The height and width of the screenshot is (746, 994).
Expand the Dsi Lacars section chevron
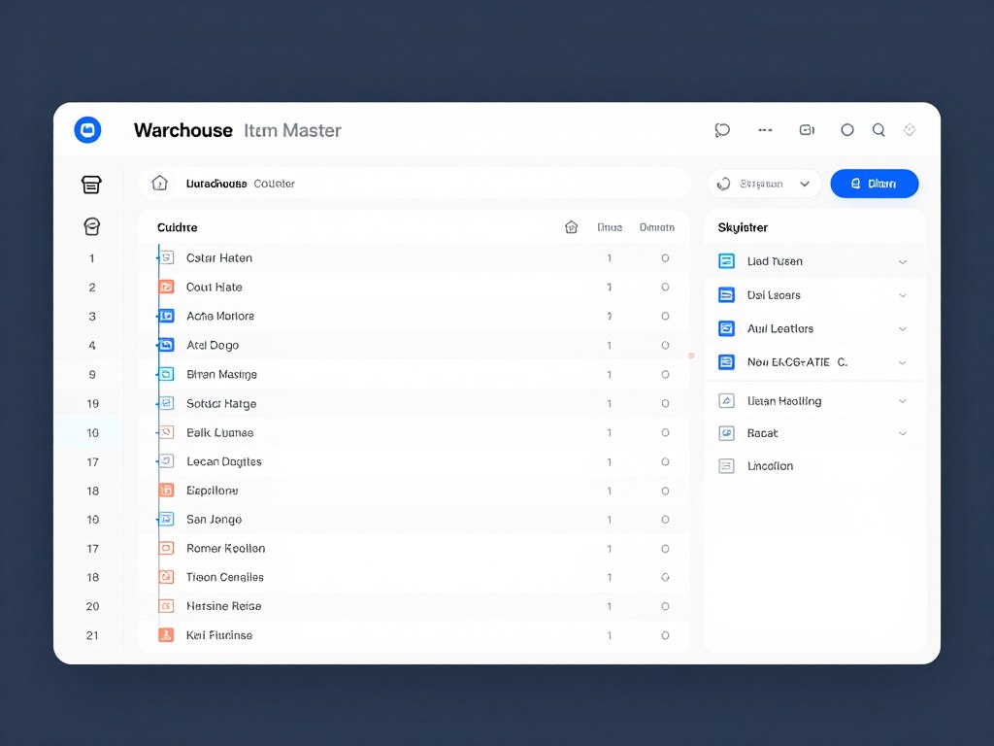click(903, 294)
